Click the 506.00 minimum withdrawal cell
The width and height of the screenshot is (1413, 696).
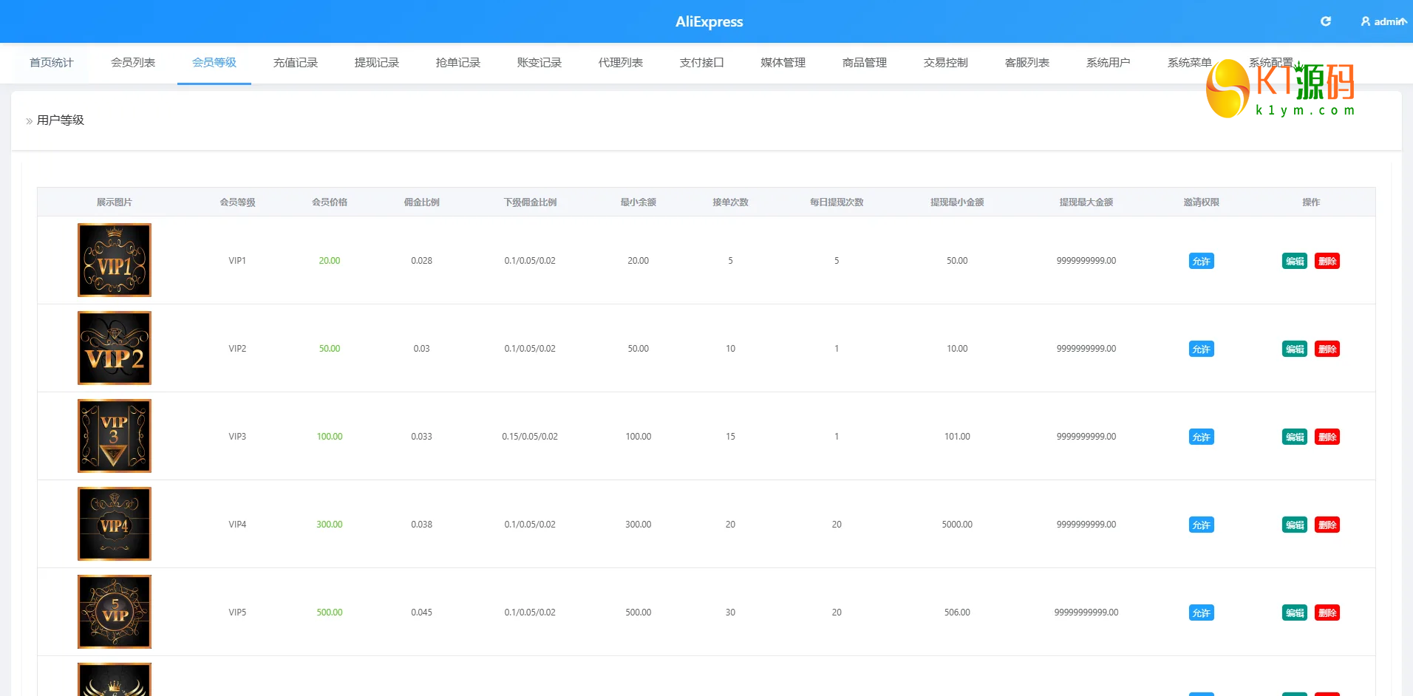tap(957, 613)
